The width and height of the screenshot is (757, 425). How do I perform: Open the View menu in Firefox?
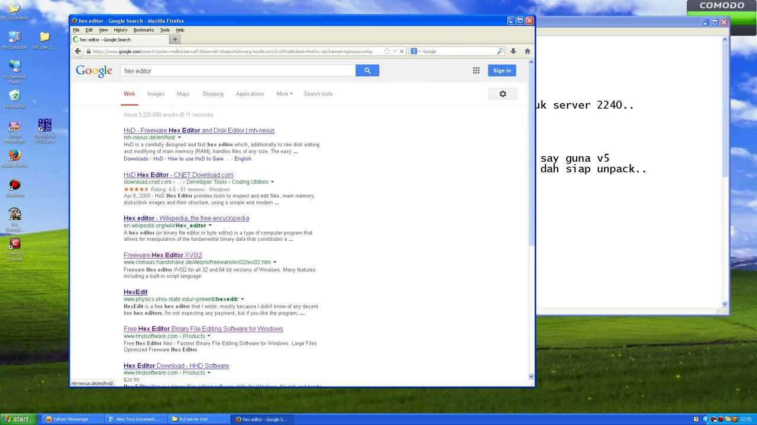pyautogui.click(x=103, y=30)
